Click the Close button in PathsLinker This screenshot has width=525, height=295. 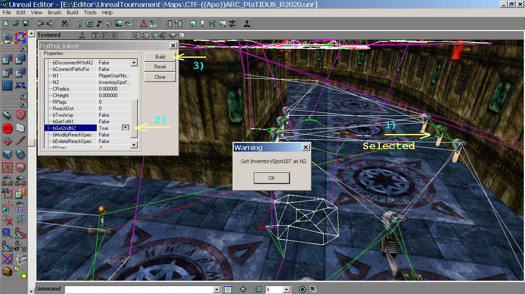(x=160, y=77)
